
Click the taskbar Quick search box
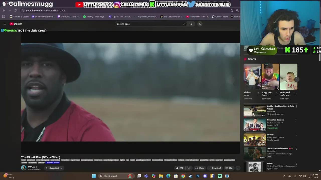pyautogui.click(x=116, y=176)
